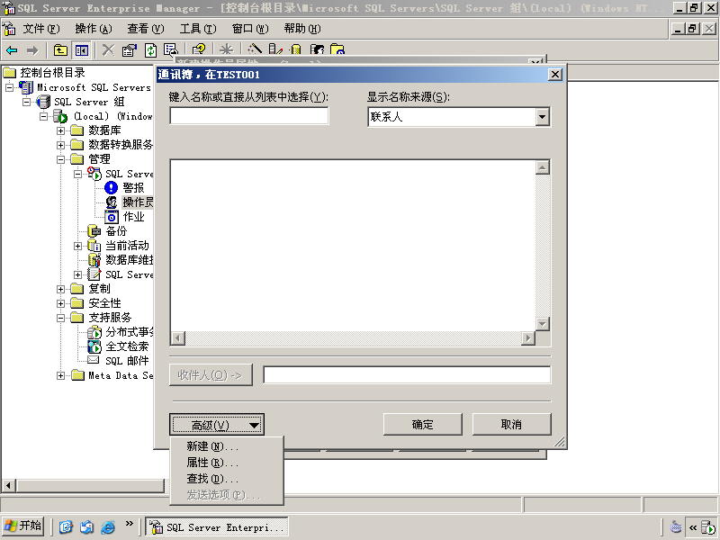This screenshot has height=540, width=720.
Task: Expand the 安全性 folder node
Action: [x=60, y=303]
